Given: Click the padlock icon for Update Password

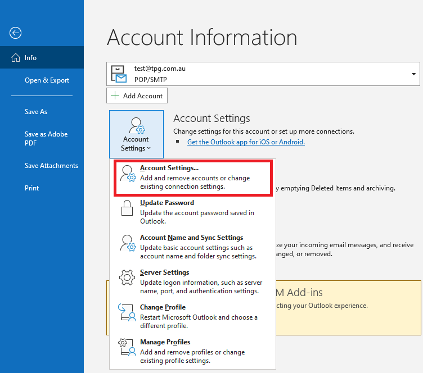Looking at the screenshot, I should 127,208.
